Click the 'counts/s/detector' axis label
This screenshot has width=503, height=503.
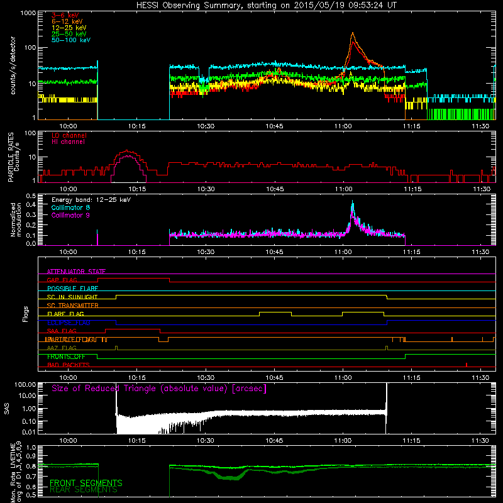(13, 65)
